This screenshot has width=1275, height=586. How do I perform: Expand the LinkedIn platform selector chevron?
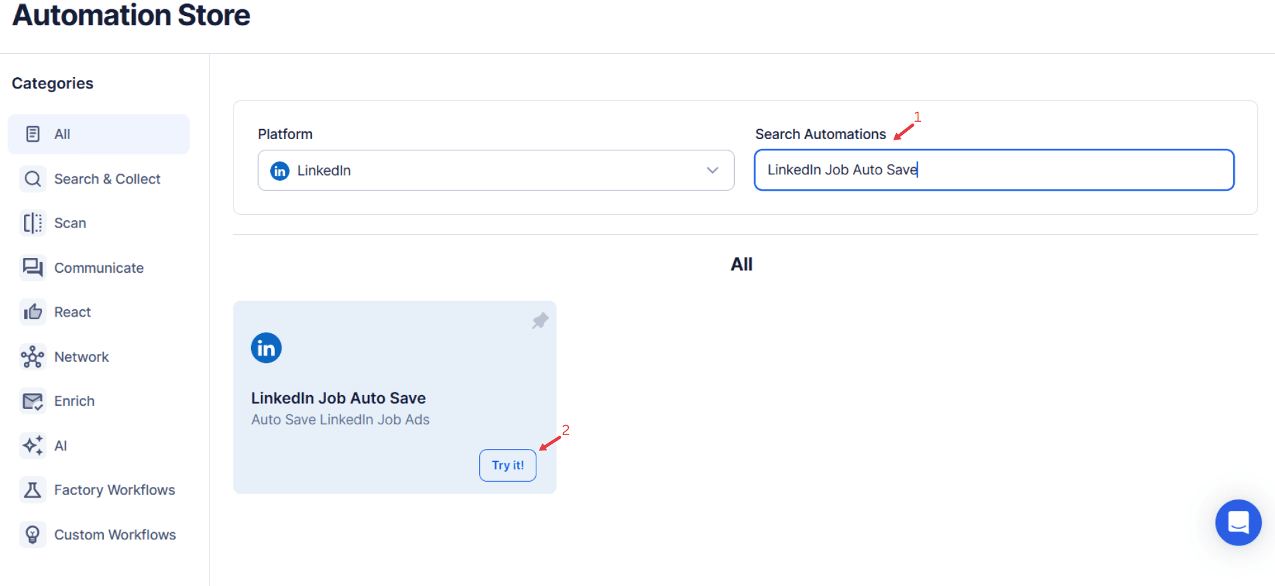[712, 170]
